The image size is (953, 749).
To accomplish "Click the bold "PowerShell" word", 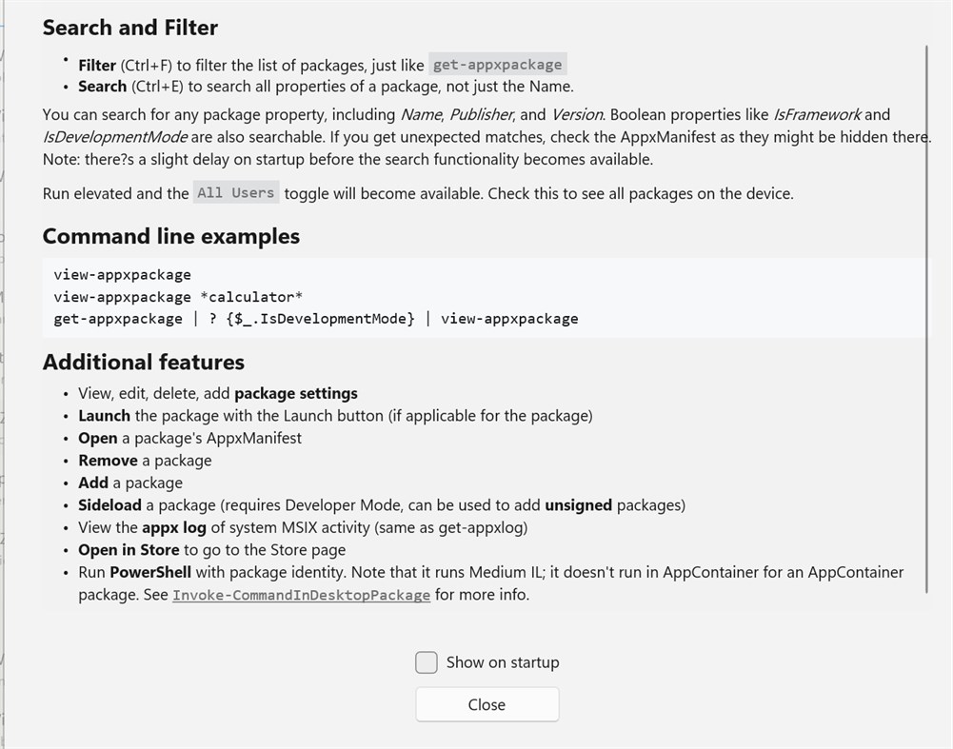I will point(150,572).
